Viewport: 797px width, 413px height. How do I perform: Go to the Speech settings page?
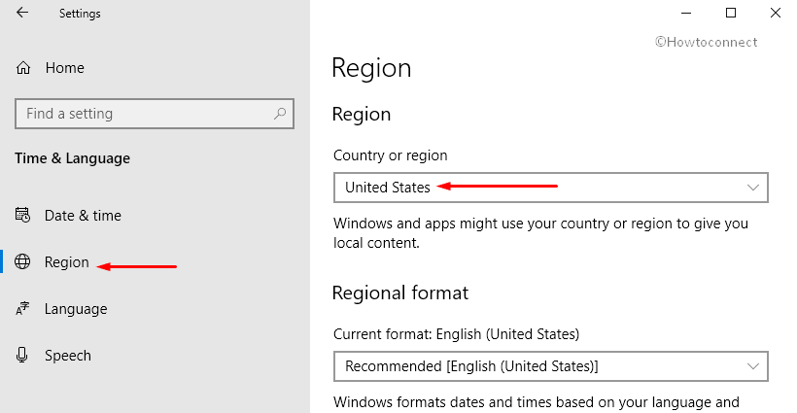[x=68, y=355]
